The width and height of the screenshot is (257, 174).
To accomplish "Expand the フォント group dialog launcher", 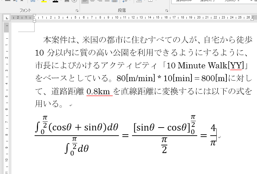I will [x=77, y=11].
